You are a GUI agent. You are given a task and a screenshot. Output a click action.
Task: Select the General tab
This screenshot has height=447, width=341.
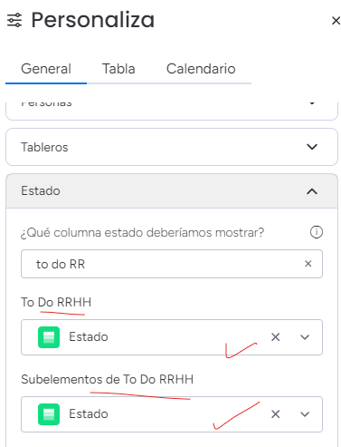coord(46,69)
